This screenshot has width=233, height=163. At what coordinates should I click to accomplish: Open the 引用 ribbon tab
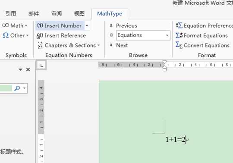pyautogui.click(x=10, y=13)
